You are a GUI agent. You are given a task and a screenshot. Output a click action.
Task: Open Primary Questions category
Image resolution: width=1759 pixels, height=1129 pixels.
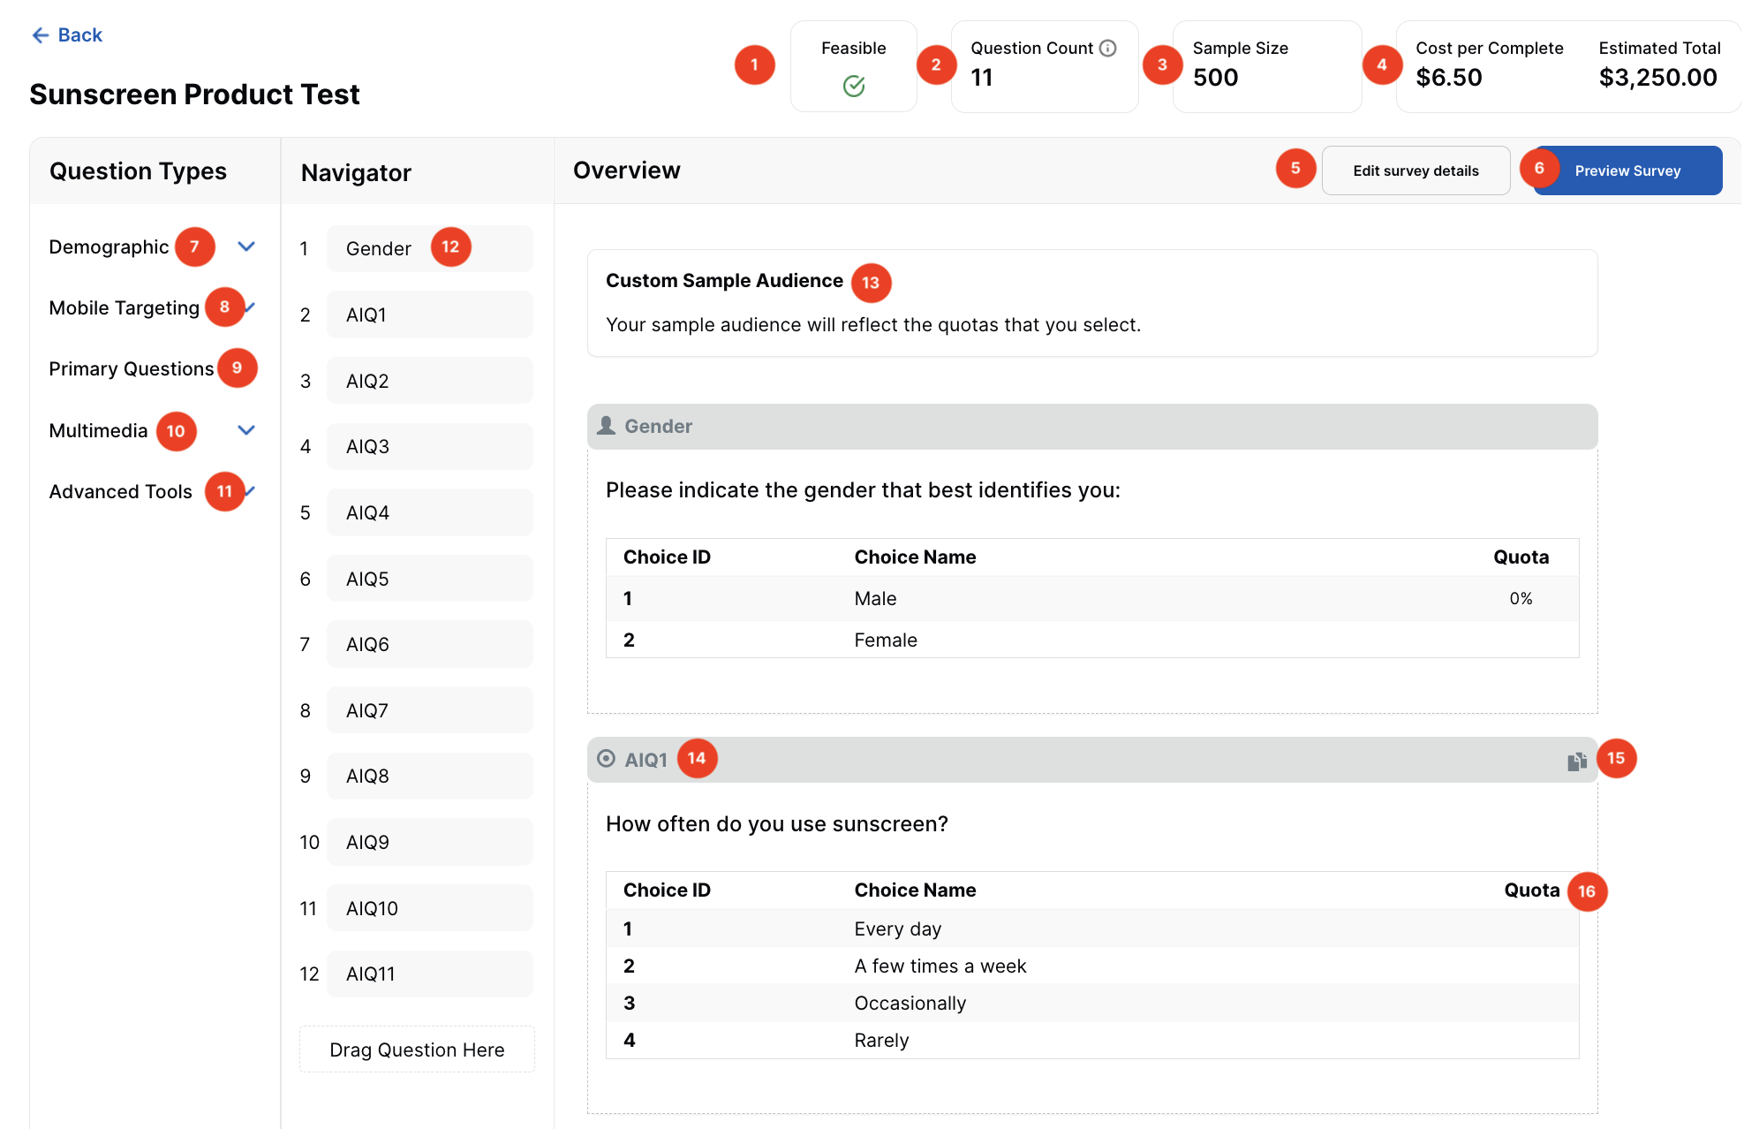[132, 369]
